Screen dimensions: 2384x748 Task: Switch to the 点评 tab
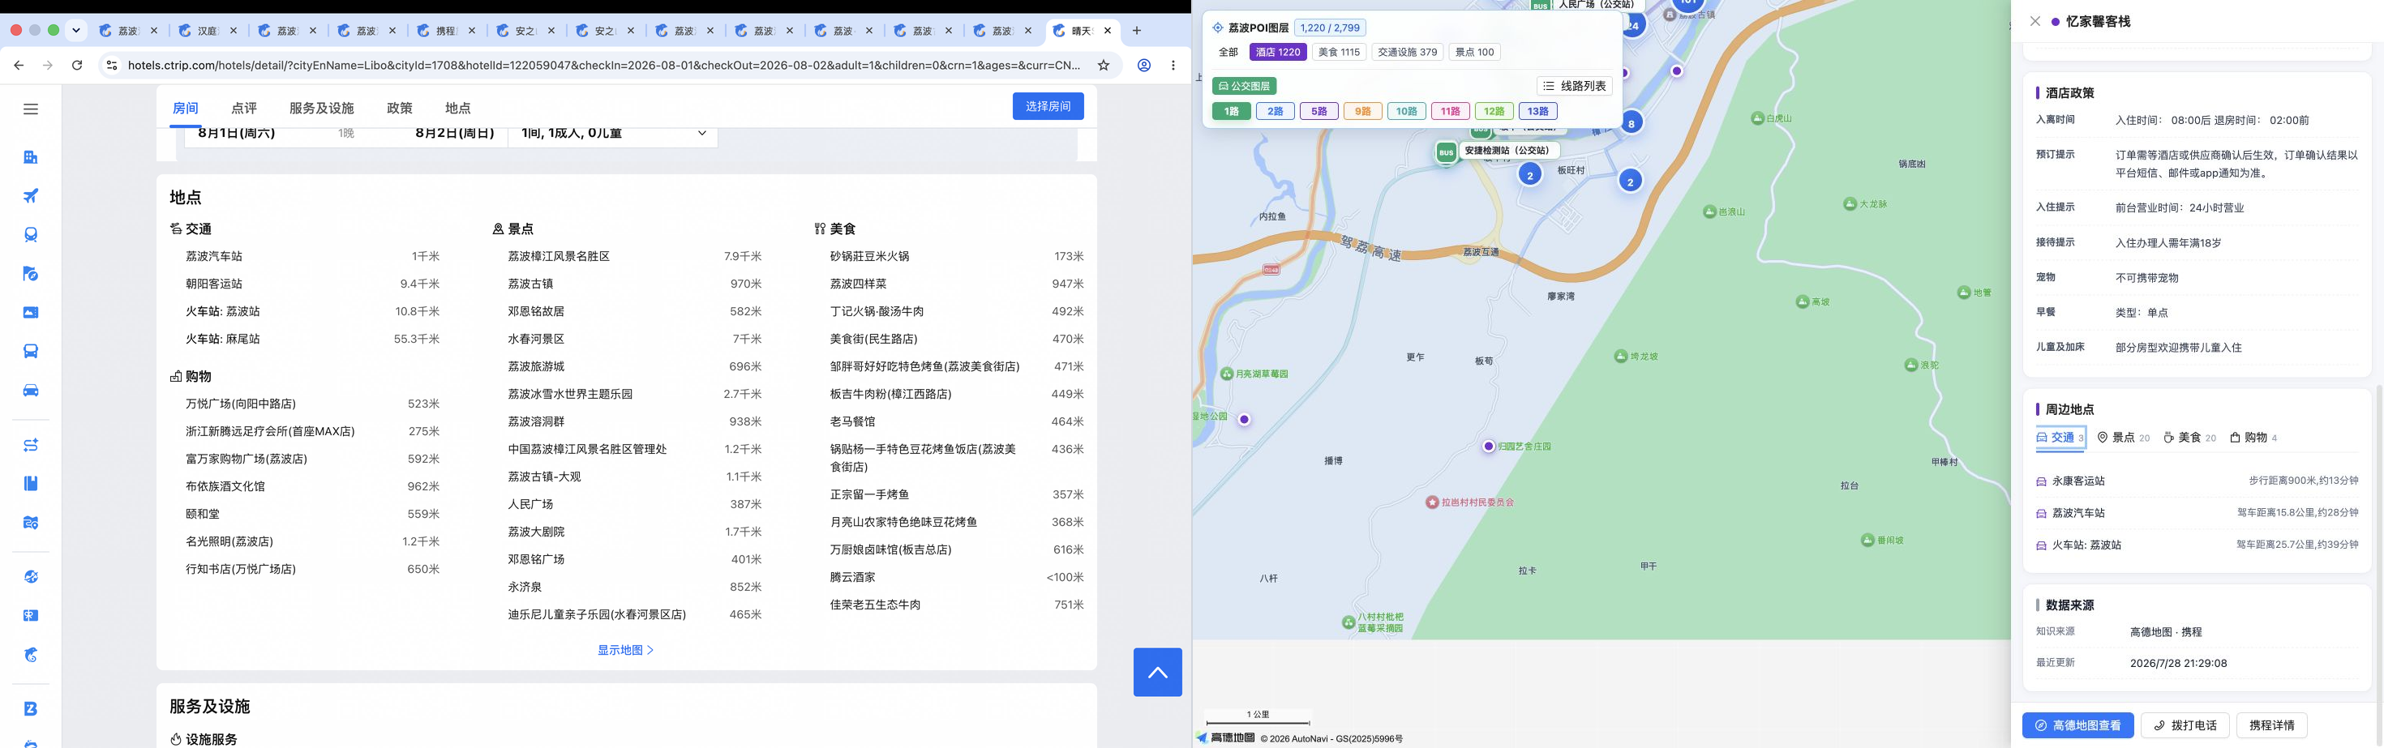[243, 108]
